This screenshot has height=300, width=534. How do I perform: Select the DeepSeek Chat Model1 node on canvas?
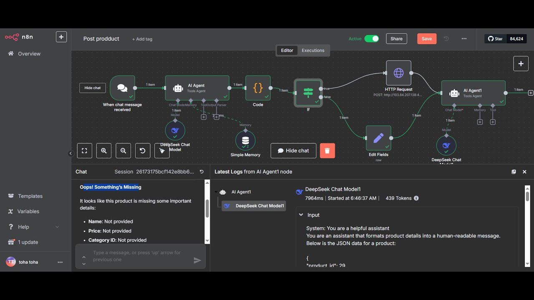click(x=446, y=146)
